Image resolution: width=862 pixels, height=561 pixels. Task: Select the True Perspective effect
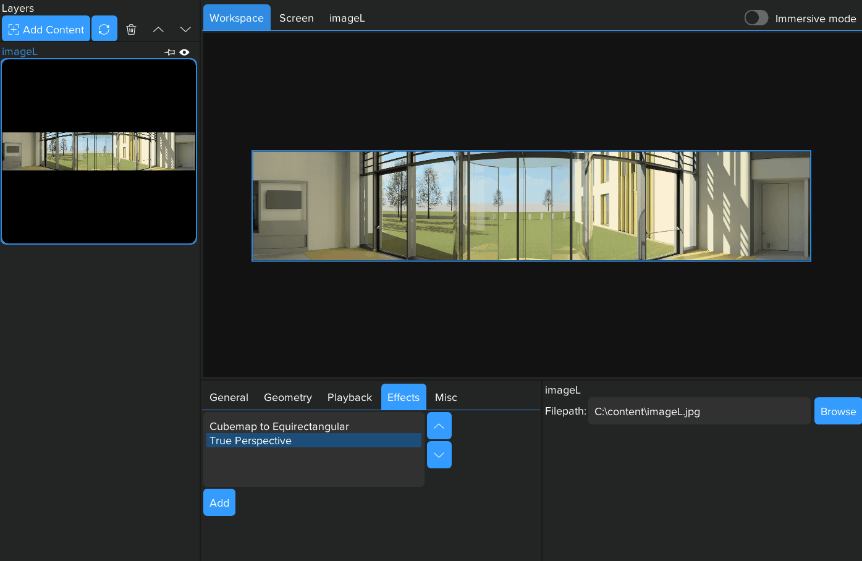251,441
